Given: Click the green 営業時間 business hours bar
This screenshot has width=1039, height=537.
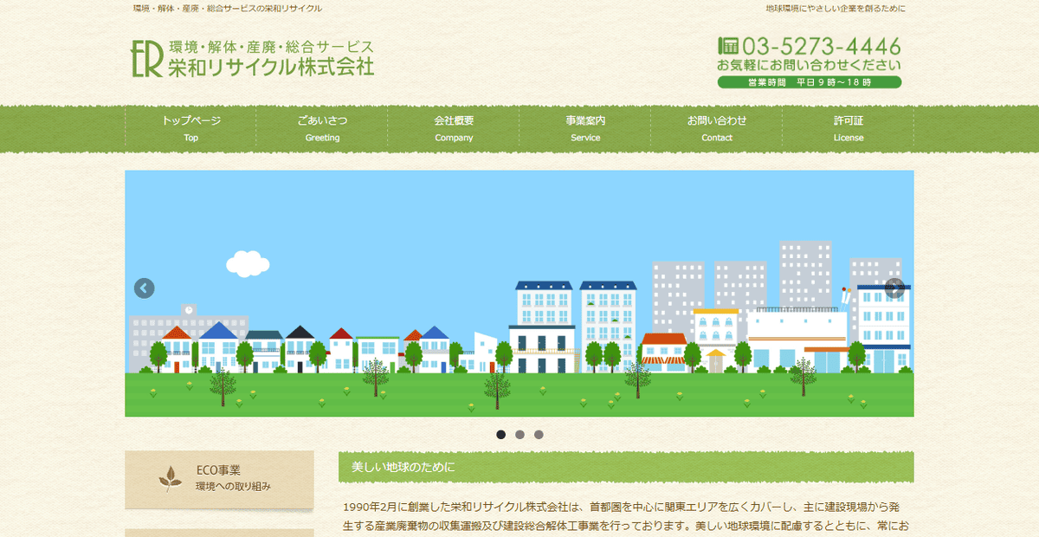Looking at the screenshot, I should click(810, 81).
